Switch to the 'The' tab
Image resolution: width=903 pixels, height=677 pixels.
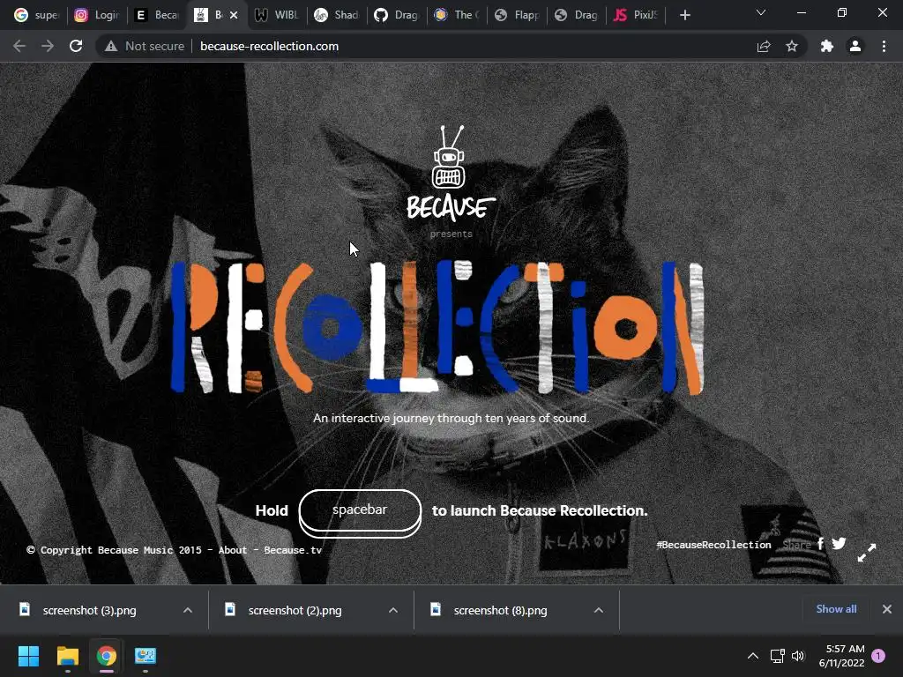(457, 15)
